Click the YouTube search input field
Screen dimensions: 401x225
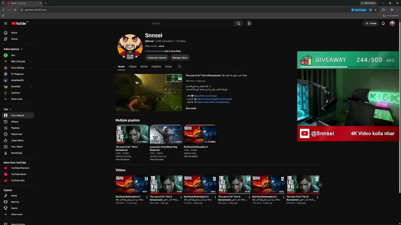(192, 23)
